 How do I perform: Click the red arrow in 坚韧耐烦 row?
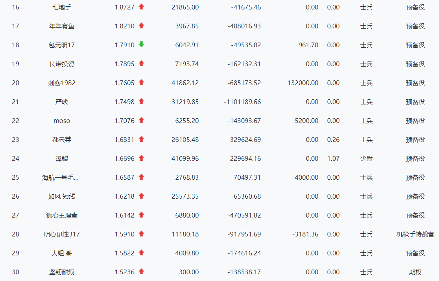pyautogui.click(x=142, y=272)
